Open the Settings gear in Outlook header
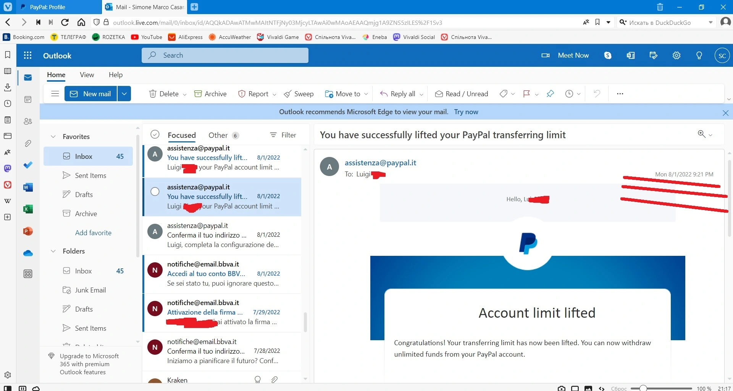Screen dimensions: 733x391 (x=676, y=55)
